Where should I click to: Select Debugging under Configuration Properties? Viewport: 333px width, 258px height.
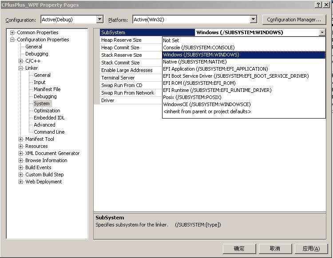(37, 54)
